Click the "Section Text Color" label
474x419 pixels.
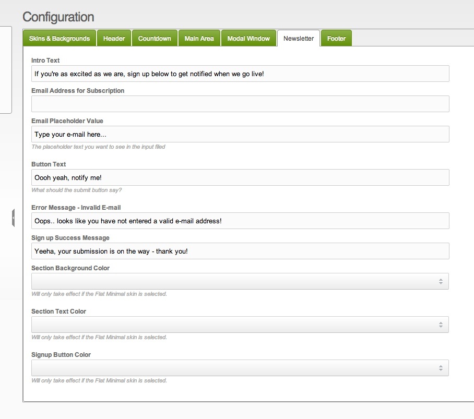pyautogui.click(x=58, y=312)
